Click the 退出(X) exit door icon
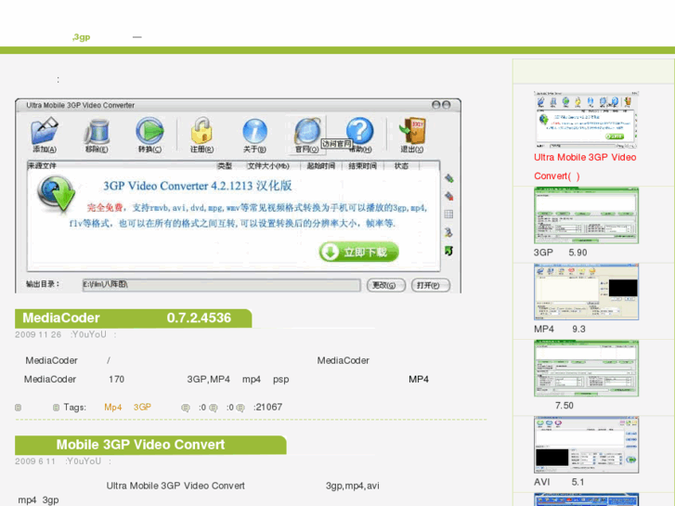675x506 pixels. [x=412, y=131]
